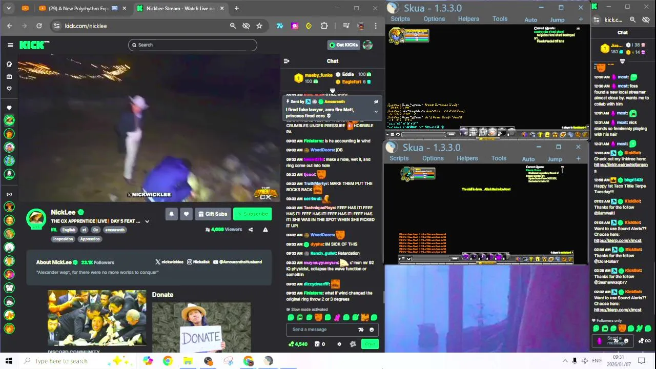This screenshot has width=656, height=369.
Task: Open Scripts menu in top Skua window
Action: click(400, 19)
